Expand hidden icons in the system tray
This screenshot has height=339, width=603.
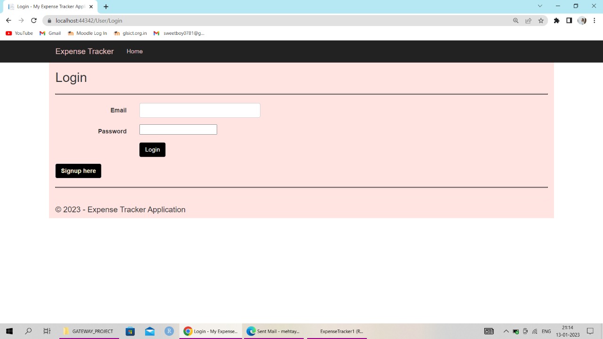coord(506,331)
